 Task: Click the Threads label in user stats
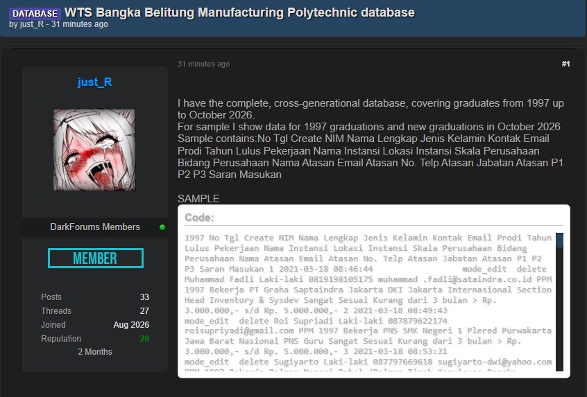[x=56, y=311]
